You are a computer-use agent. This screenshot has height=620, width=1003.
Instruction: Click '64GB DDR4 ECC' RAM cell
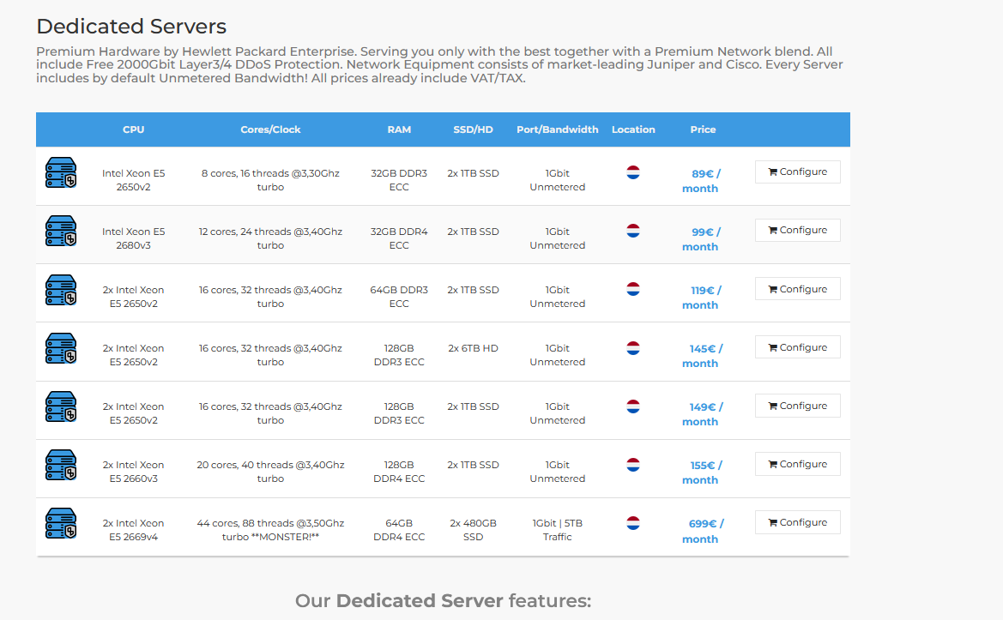click(399, 530)
